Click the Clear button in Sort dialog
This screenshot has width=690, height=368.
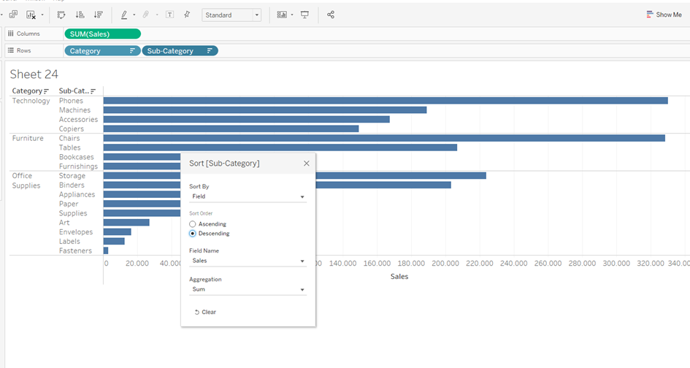coord(205,312)
